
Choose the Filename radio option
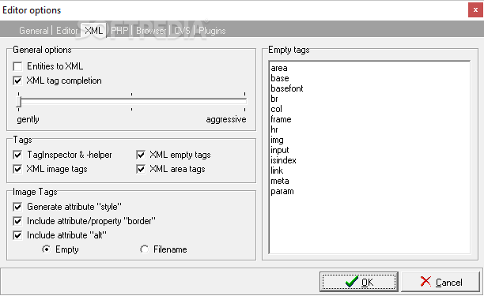(144, 249)
